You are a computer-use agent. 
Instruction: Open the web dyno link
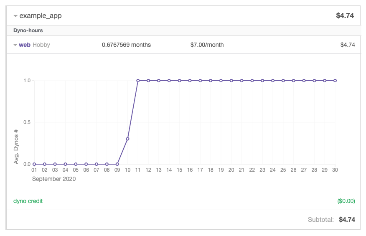[25, 45]
